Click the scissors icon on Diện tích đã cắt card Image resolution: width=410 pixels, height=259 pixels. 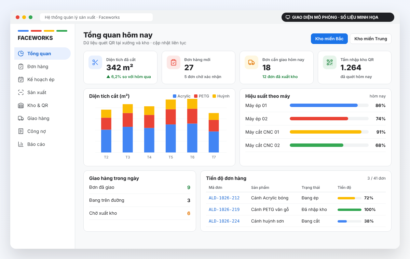95,62
